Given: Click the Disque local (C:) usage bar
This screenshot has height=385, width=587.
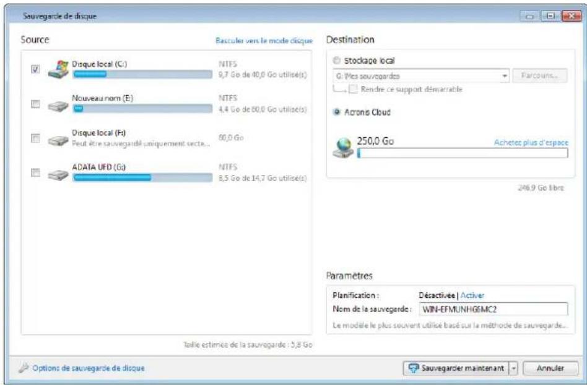Looking at the screenshot, I should [x=142, y=74].
